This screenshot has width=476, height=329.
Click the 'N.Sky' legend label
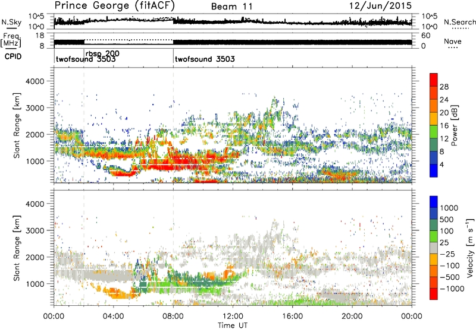(x=11, y=22)
